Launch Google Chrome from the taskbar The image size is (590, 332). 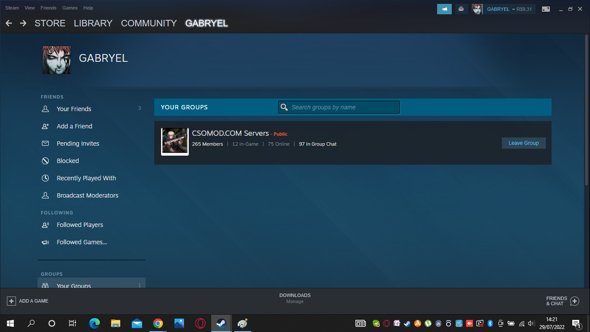(x=158, y=323)
